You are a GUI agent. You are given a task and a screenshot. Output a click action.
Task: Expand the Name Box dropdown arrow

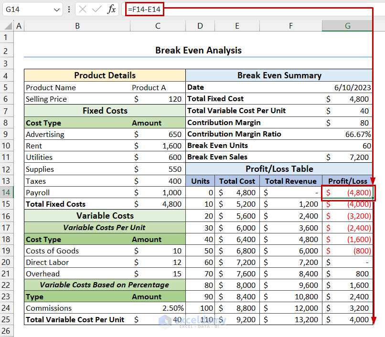coord(57,10)
